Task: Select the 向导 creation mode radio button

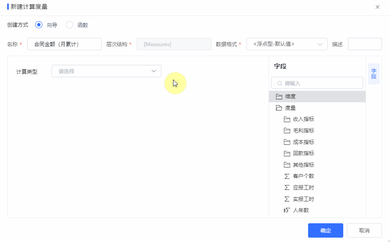Action: coord(38,25)
